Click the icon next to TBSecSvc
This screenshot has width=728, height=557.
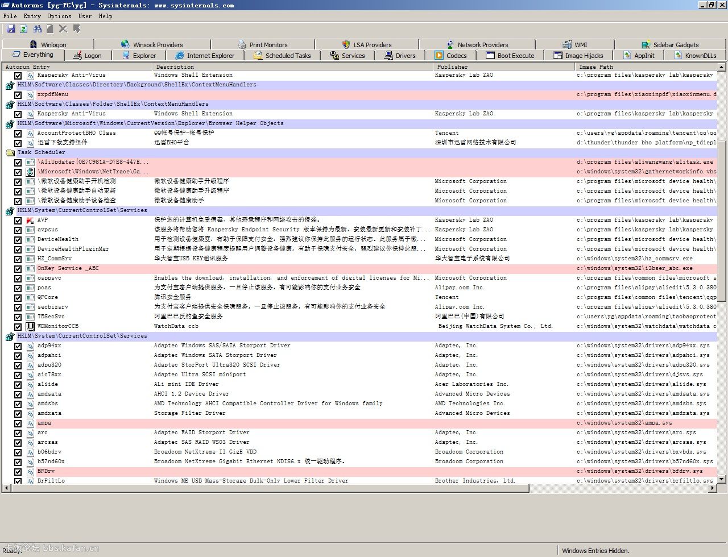click(x=30, y=317)
